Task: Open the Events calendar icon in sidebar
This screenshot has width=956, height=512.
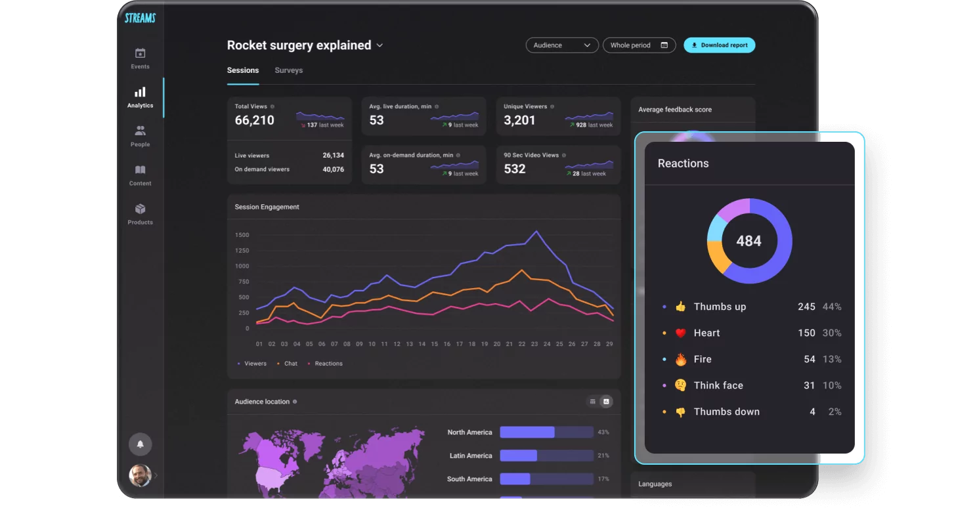Action: pos(140,53)
